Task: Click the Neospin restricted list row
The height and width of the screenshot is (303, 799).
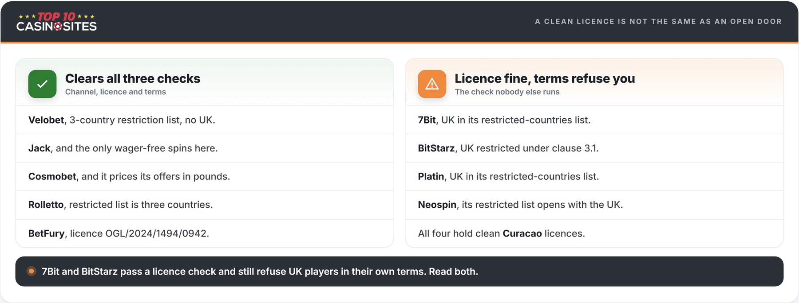Action: [x=594, y=205]
